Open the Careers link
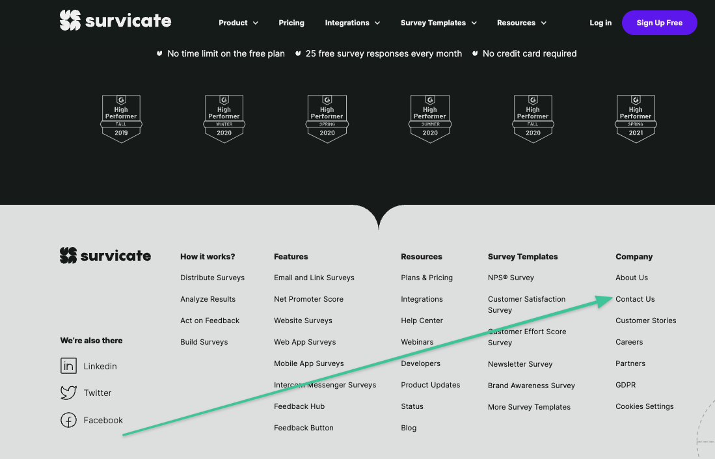 click(629, 342)
